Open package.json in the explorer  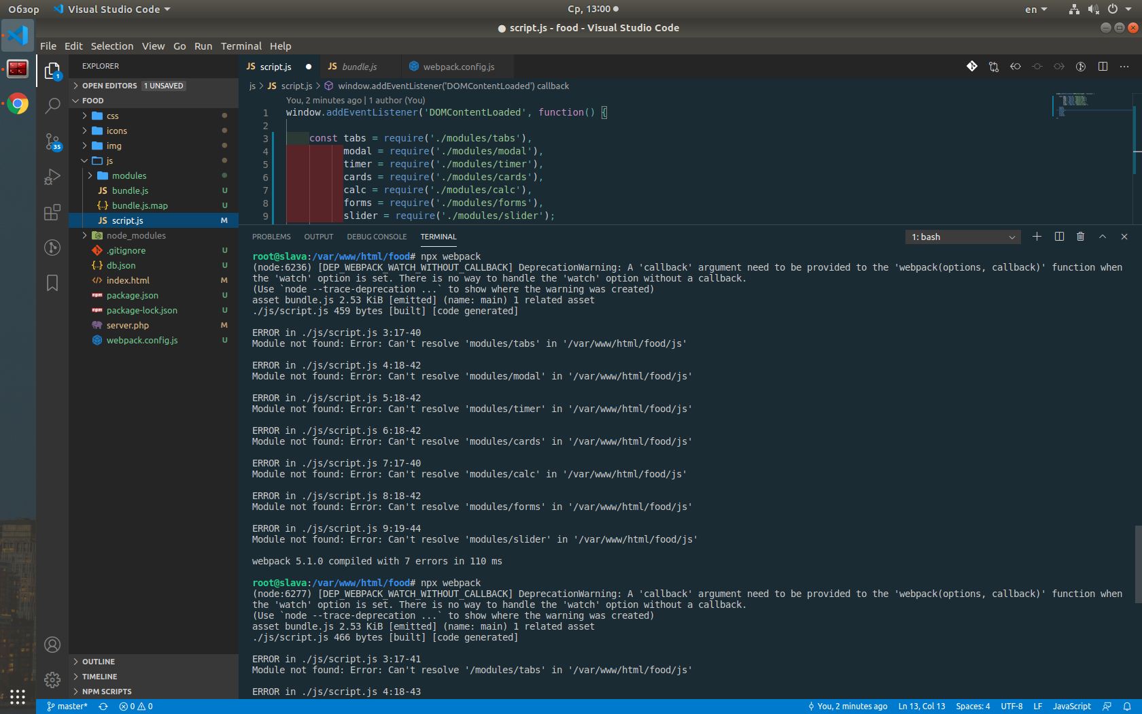pos(154,295)
